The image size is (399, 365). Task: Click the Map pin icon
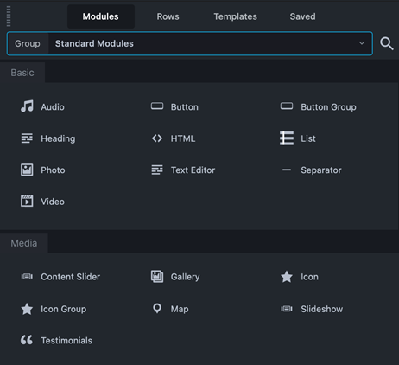[157, 309]
